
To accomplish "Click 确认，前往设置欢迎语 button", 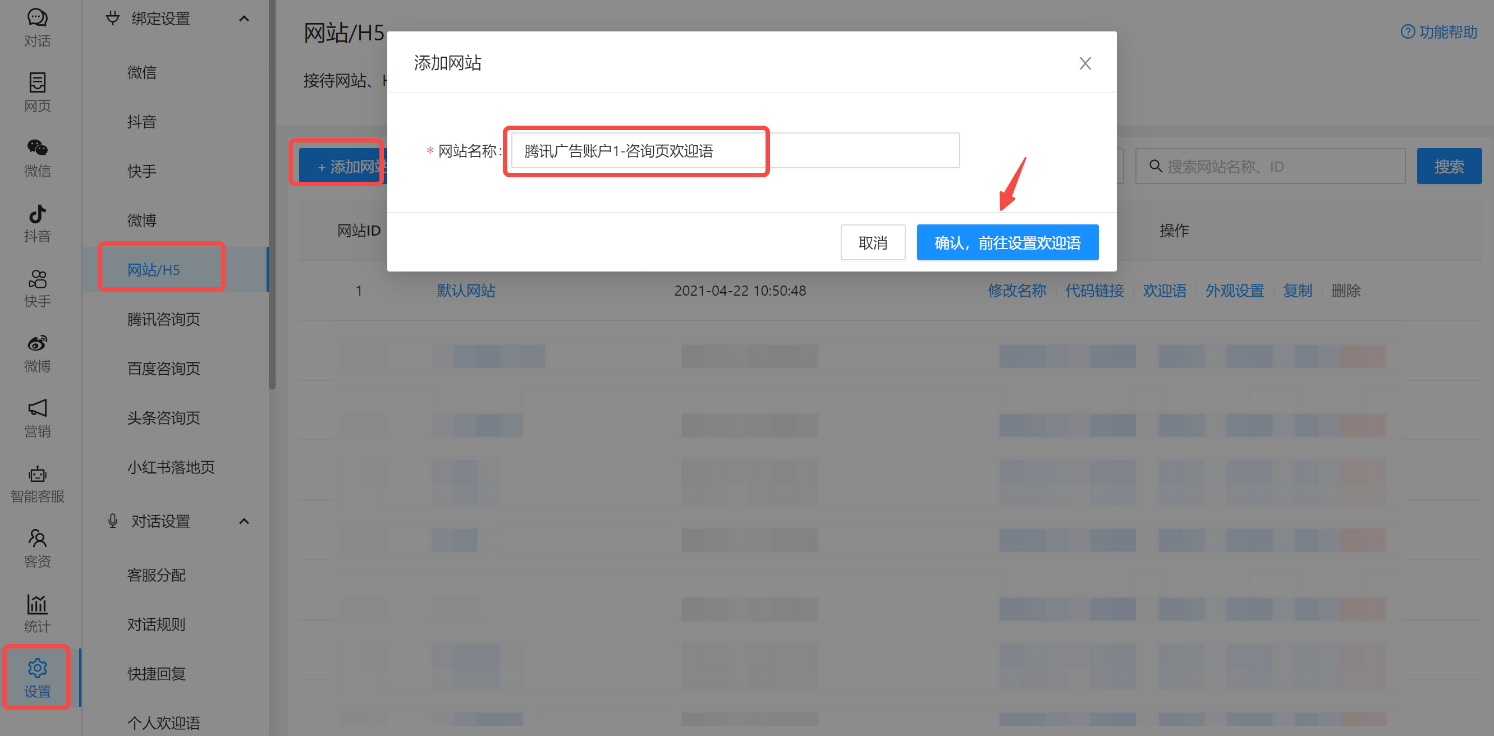I will click(x=1007, y=242).
